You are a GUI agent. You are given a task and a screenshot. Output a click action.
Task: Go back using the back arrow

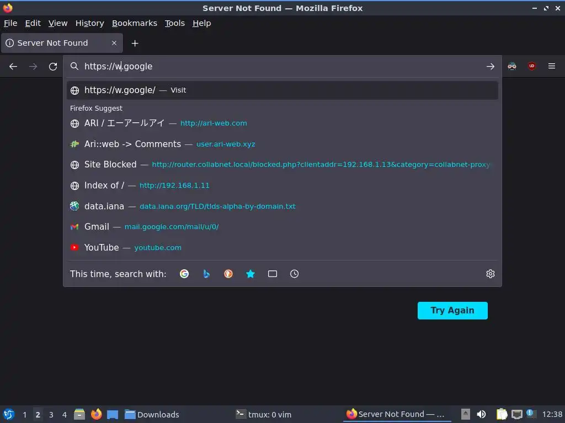point(13,67)
